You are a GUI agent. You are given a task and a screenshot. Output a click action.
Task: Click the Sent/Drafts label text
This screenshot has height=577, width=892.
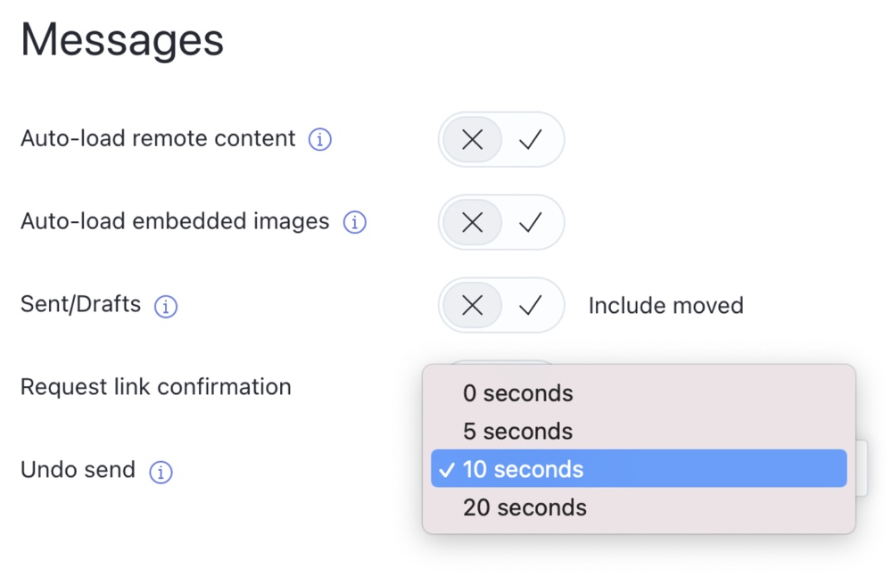[80, 304]
